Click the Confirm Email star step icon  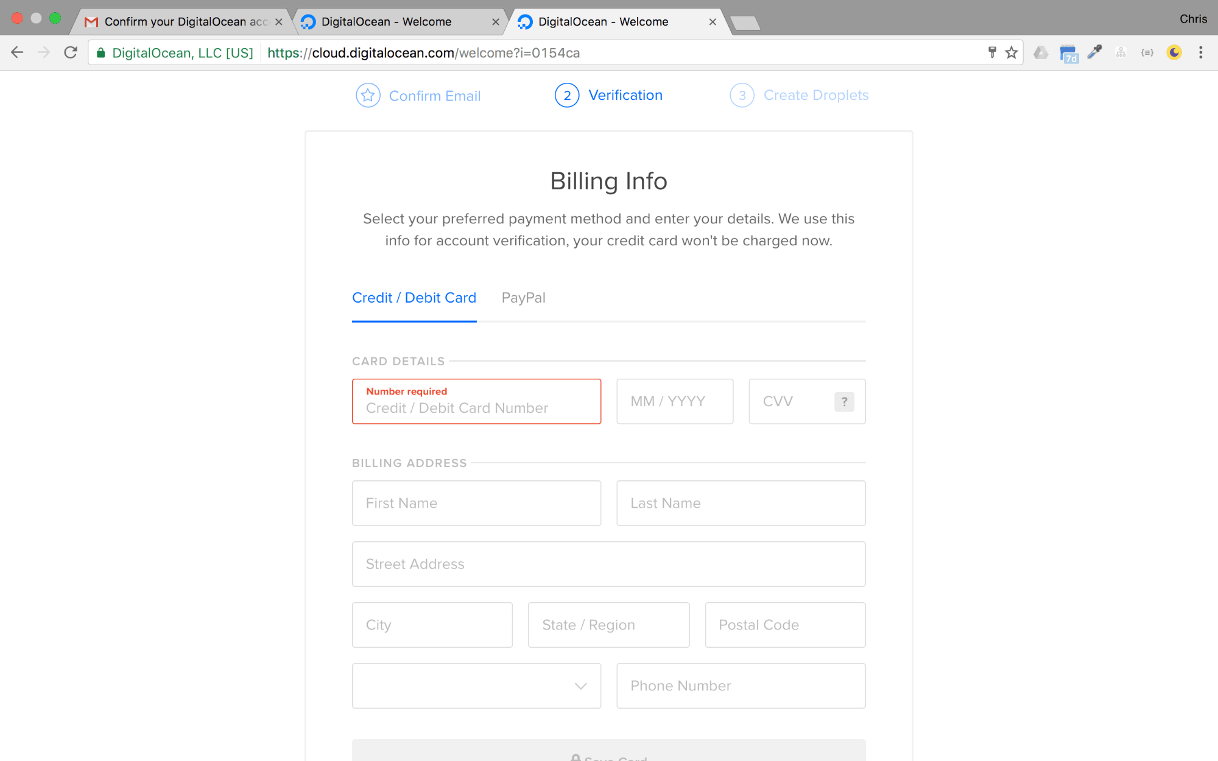(x=368, y=96)
